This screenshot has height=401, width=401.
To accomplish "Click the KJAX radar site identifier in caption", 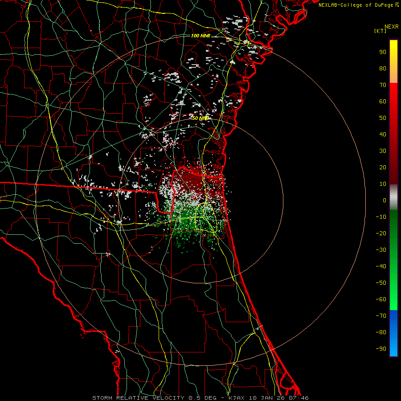I will (237, 398).
